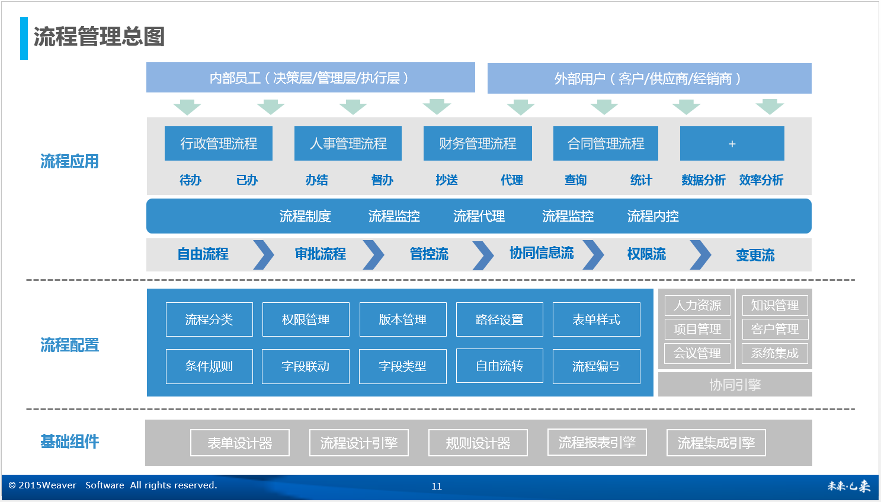Click the chevron arrow after 自由流程

(x=264, y=255)
